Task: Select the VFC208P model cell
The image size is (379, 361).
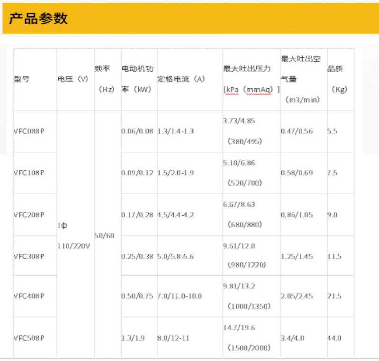Action: (x=29, y=215)
